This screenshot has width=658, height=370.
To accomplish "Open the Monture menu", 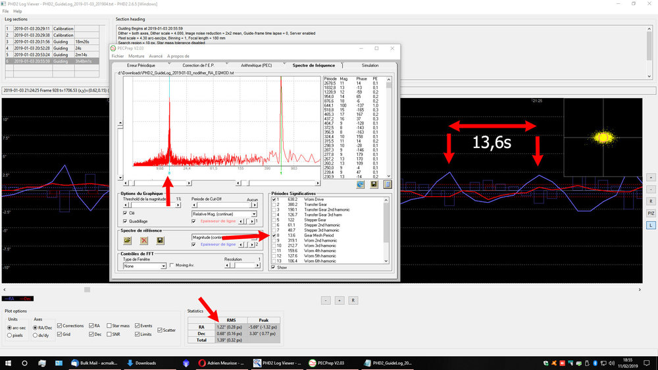I will pyautogui.click(x=136, y=56).
